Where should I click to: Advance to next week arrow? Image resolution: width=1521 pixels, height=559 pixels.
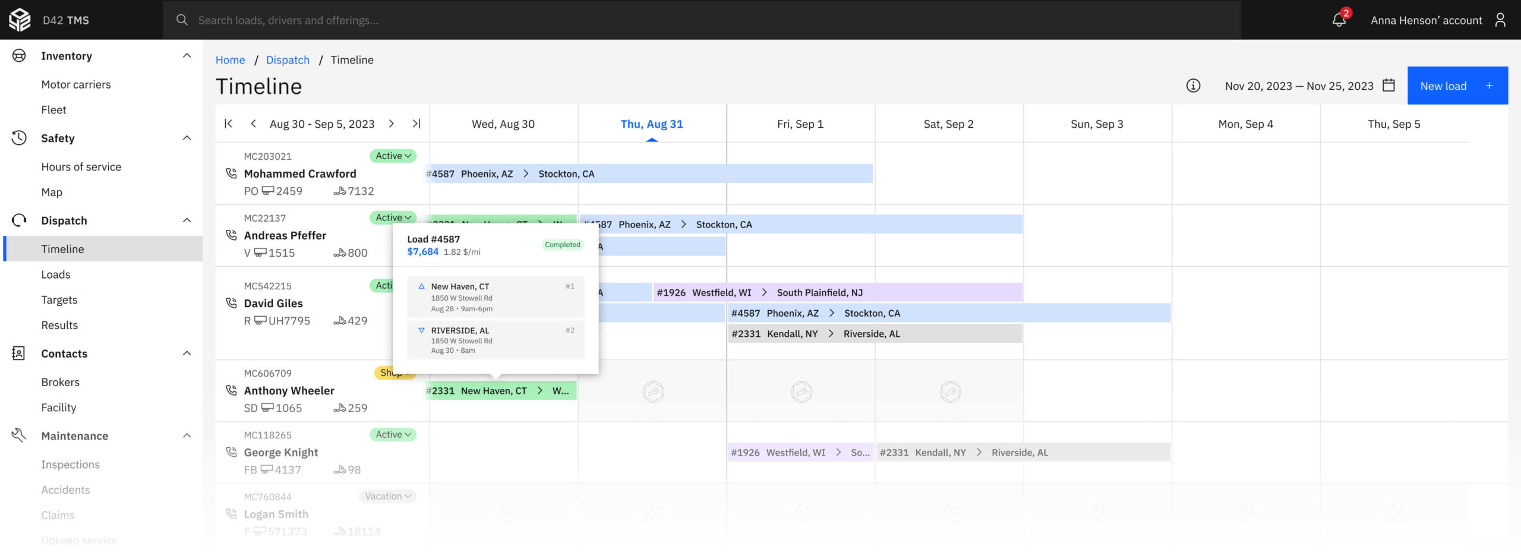click(391, 124)
